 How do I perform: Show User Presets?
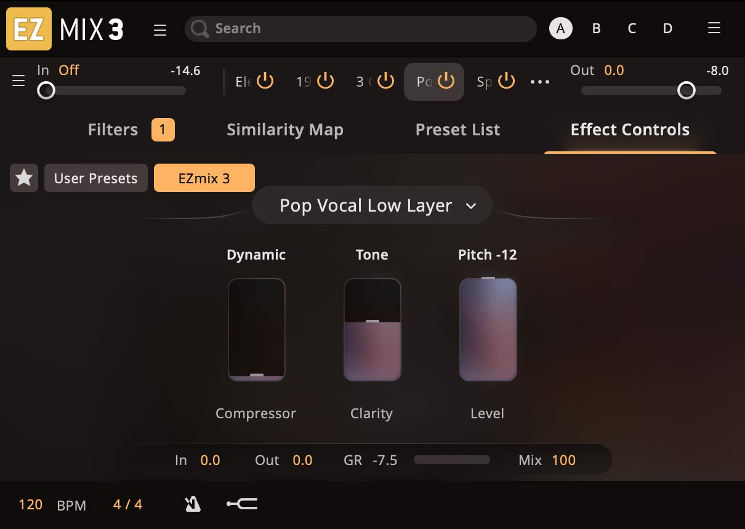95,178
